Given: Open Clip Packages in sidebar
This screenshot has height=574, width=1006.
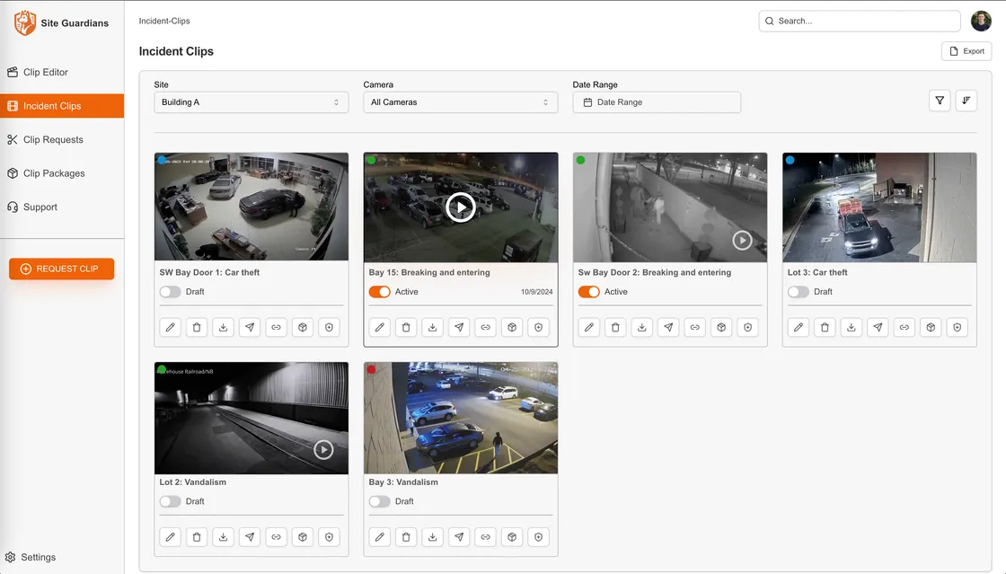Looking at the screenshot, I should 54,173.
